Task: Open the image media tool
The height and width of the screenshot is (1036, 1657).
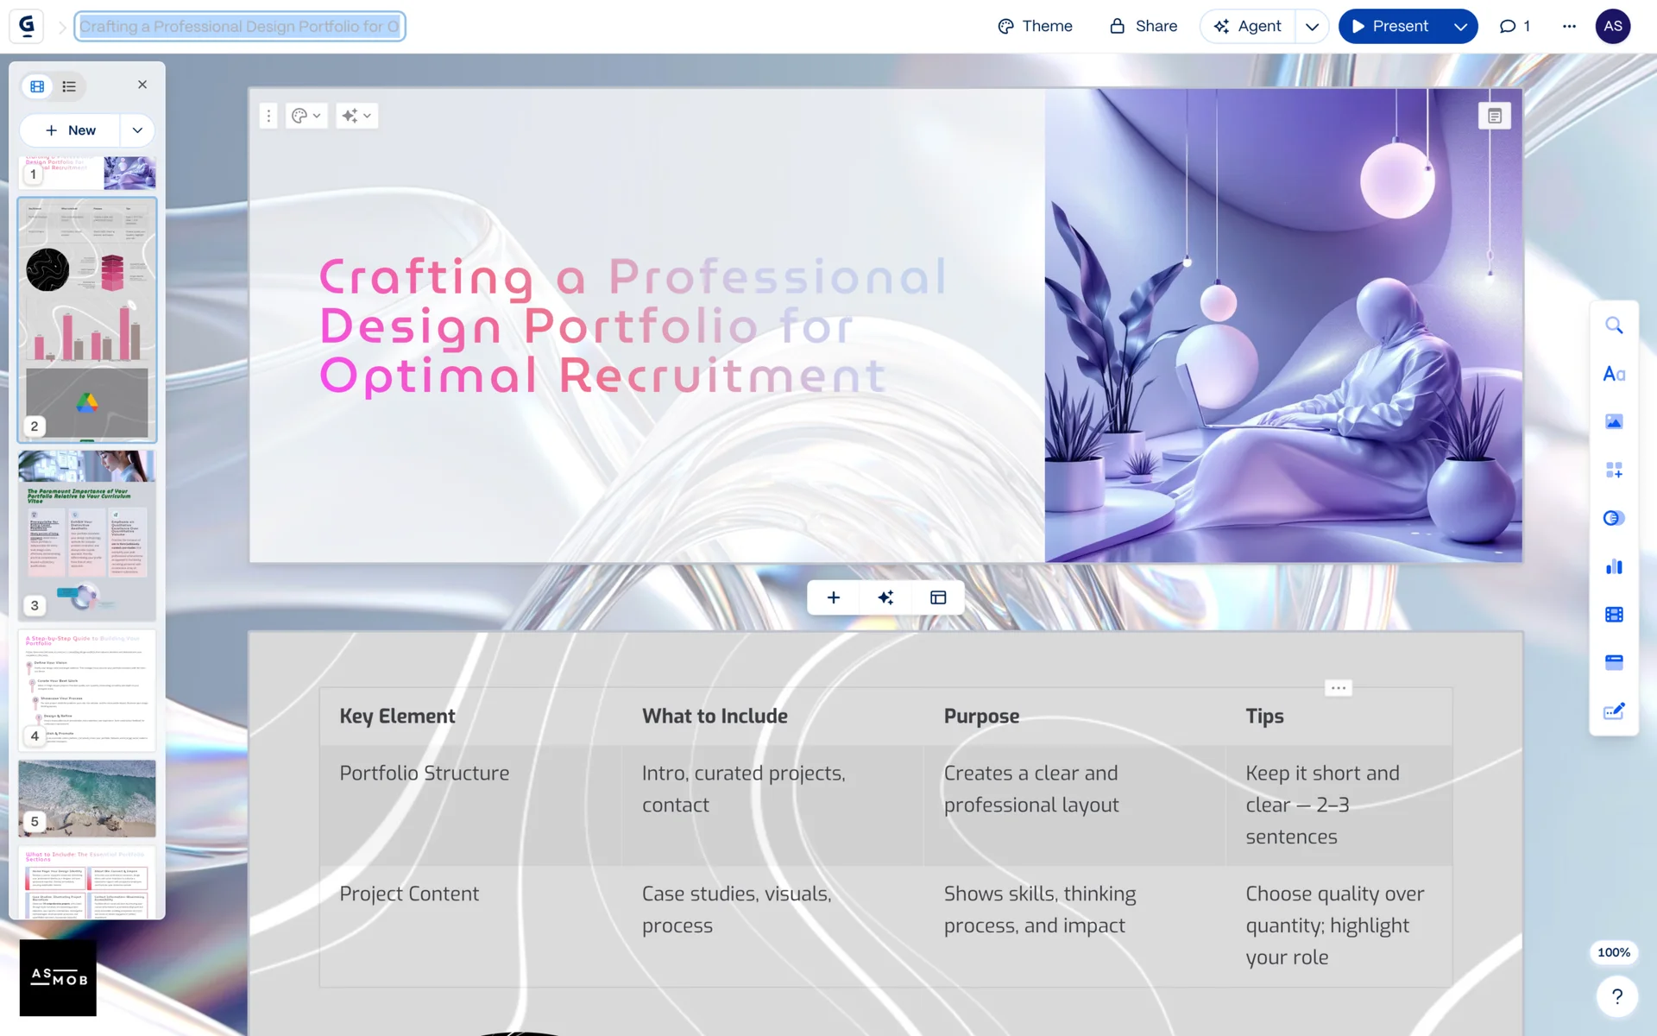Action: (x=1614, y=422)
